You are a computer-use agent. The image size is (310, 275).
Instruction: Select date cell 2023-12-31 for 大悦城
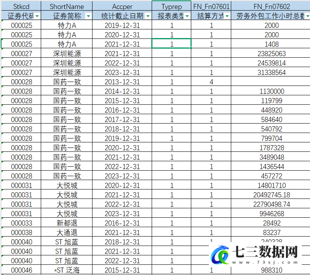click(122, 214)
